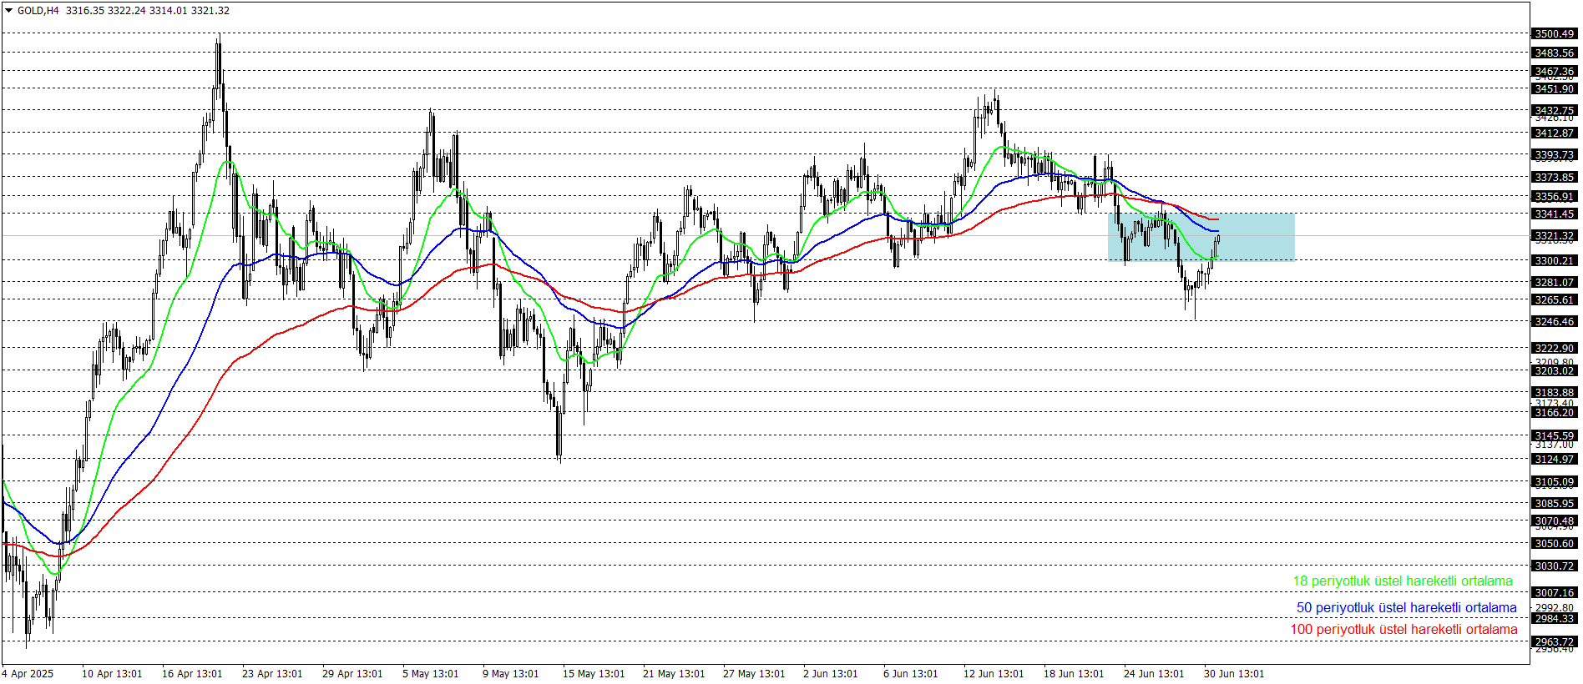1583x684 pixels.
Task: Click the '23 Apr 13:01' time axis label
Action: pos(272,674)
